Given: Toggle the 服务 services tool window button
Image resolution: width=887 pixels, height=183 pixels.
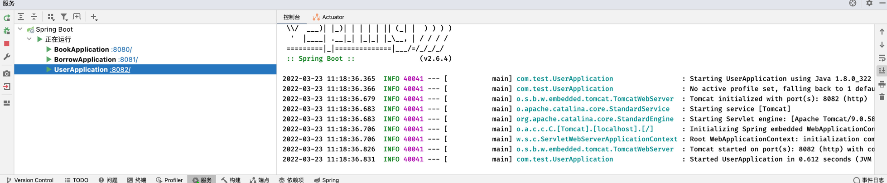Looking at the screenshot, I should (202, 180).
